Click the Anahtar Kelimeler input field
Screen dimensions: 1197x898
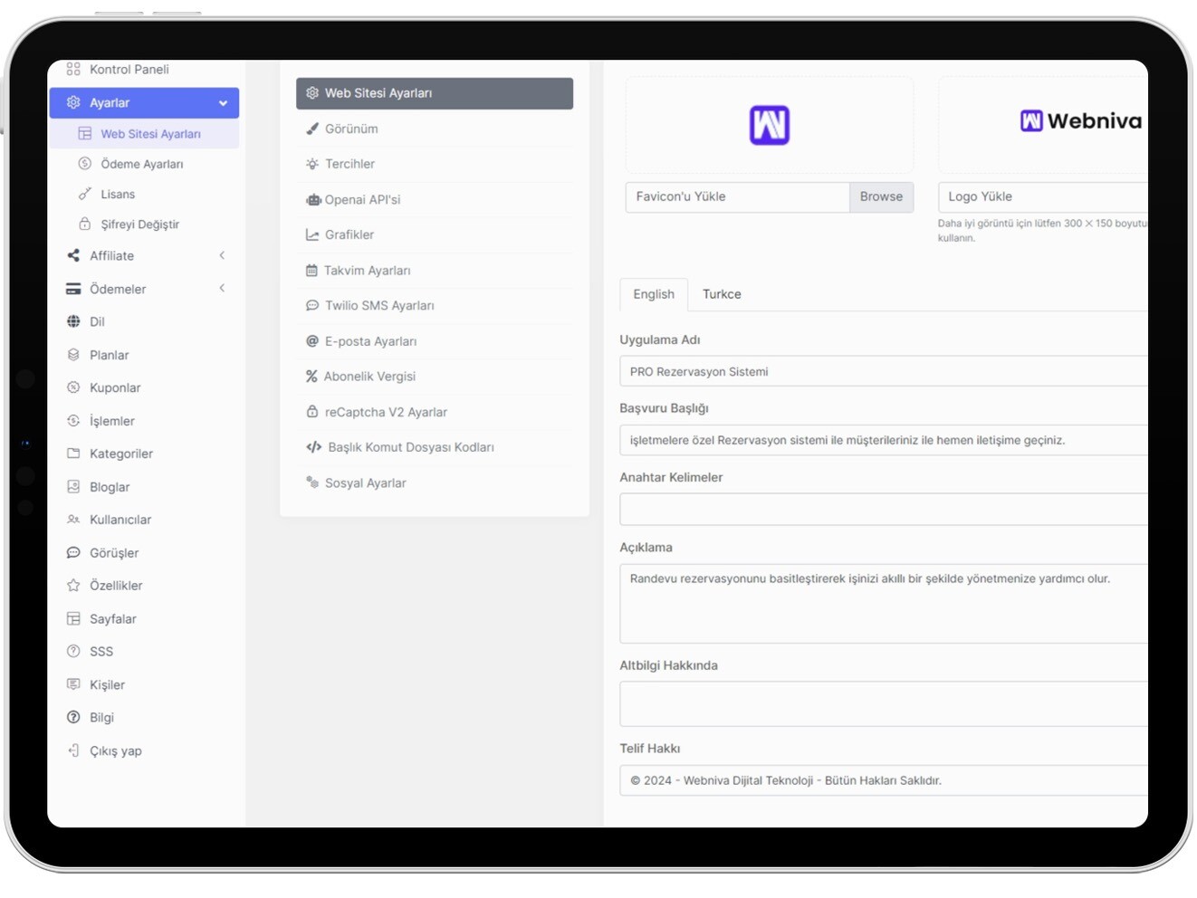(x=883, y=510)
